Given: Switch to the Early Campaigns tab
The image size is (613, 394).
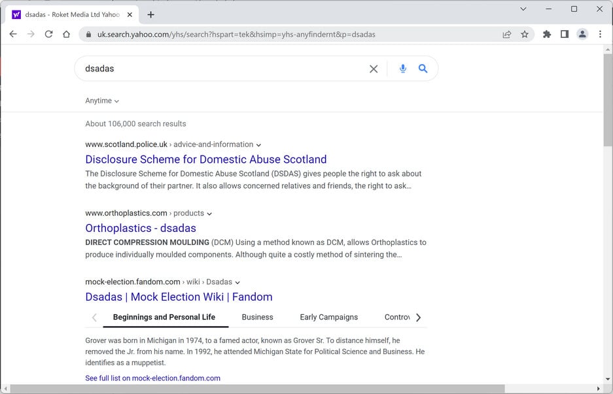Looking at the screenshot, I should click(x=328, y=317).
